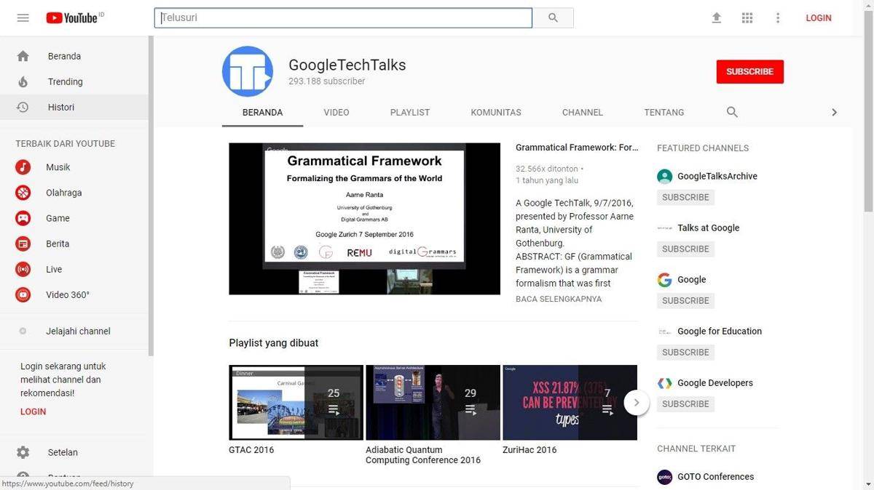Click LOGIN in the top bar
874x490 pixels.
click(x=819, y=17)
